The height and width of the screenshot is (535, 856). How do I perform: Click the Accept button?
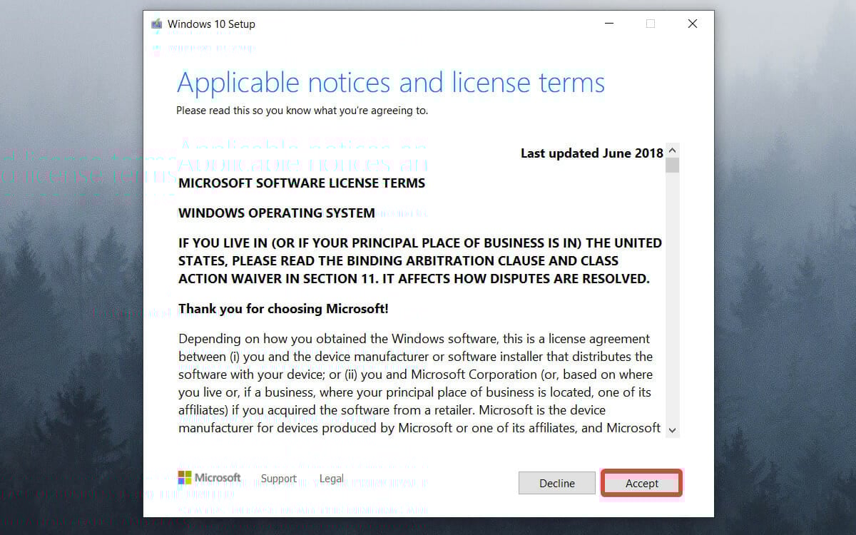tap(642, 483)
